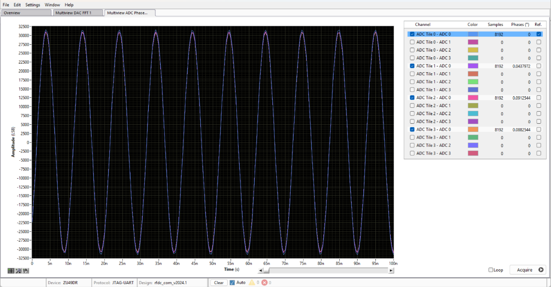This screenshot has width=551, height=287.
Task: Switch to Multiview DAC FFT 1 tab
Action: pyautogui.click(x=78, y=13)
